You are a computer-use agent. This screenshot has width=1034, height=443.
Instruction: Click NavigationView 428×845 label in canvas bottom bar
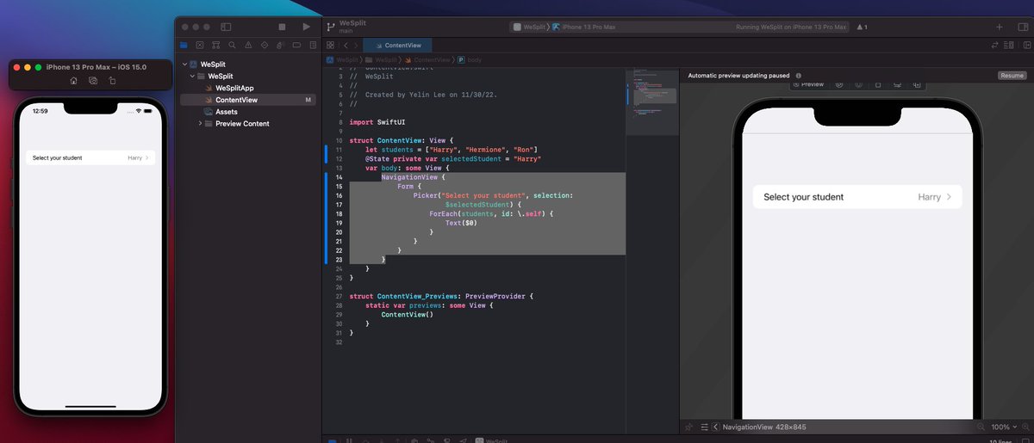(764, 427)
